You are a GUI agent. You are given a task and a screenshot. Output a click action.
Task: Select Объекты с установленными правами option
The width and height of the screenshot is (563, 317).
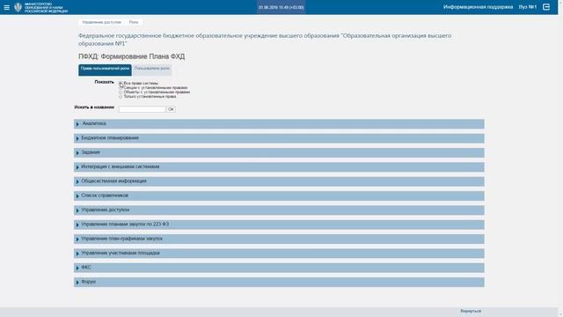point(121,92)
